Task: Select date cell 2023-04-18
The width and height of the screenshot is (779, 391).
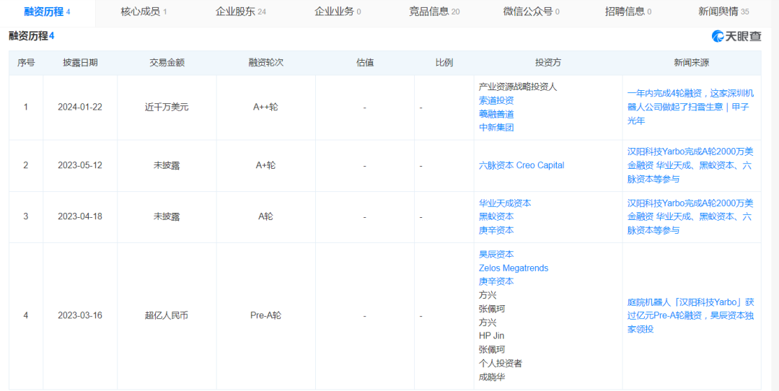Action: click(80, 216)
